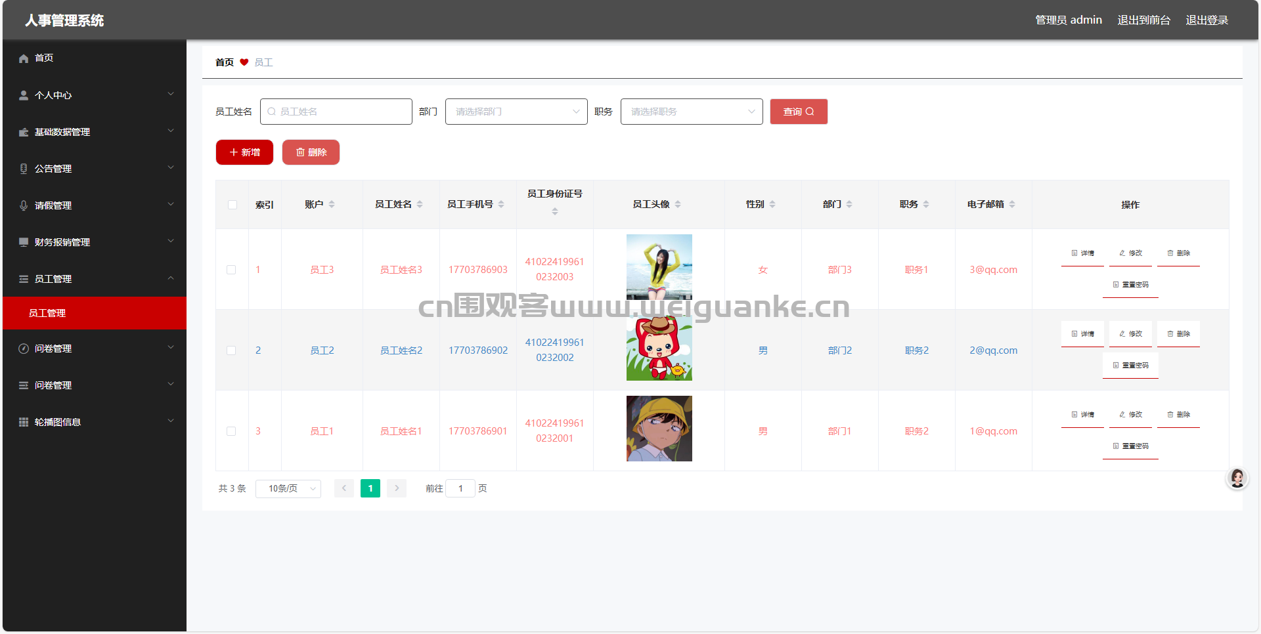Click the phone cell 17703786902

[x=478, y=350]
